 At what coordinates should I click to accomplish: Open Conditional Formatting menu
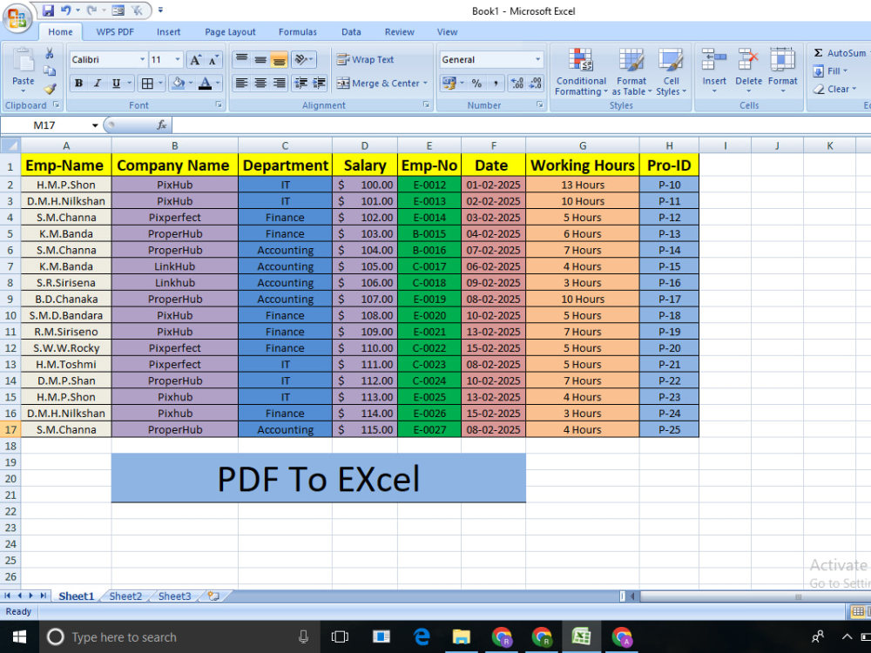tap(581, 71)
